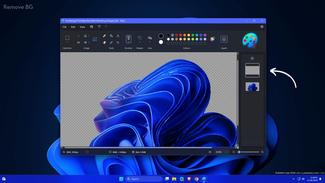The width and height of the screenshot is (325, 183).
Task: Select the Fill bucket tool
Action: pyautogui.click(x=111, y=36)
